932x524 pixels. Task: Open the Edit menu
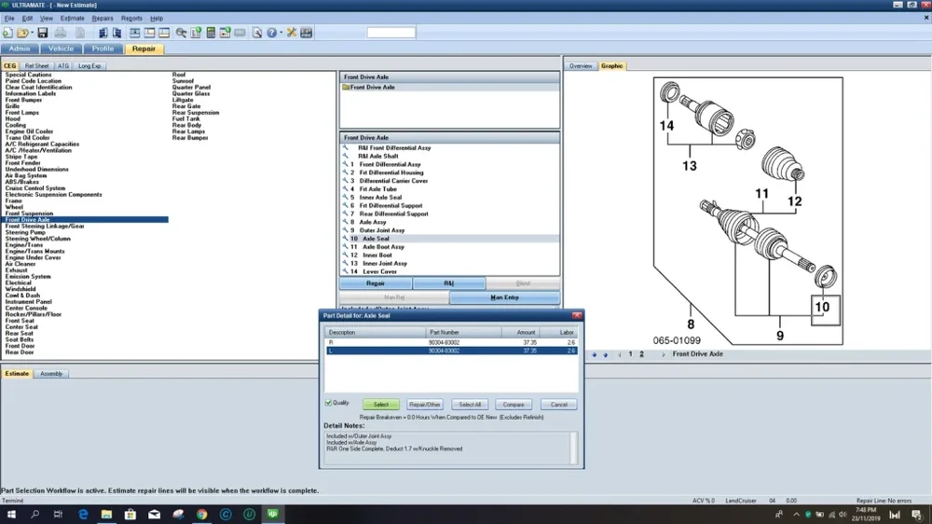(x=27, y=19)
